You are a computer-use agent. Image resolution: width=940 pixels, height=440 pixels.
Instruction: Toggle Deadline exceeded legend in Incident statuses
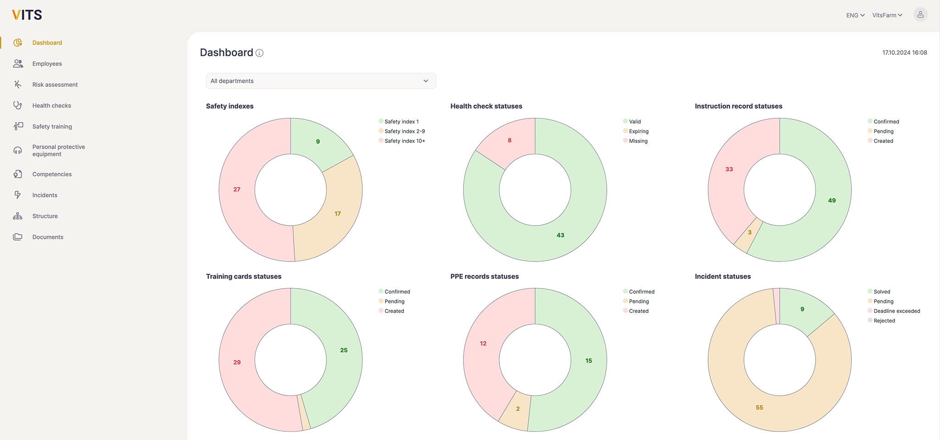(x=896, y=311)
